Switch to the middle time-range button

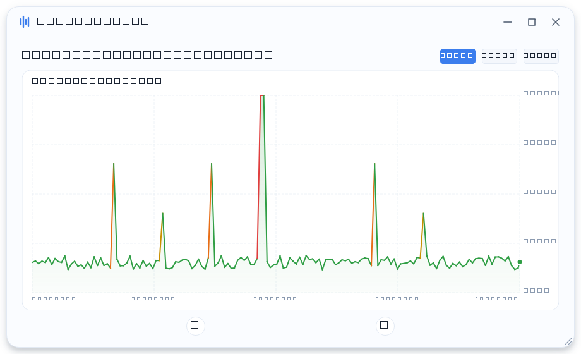click(499, 56)
